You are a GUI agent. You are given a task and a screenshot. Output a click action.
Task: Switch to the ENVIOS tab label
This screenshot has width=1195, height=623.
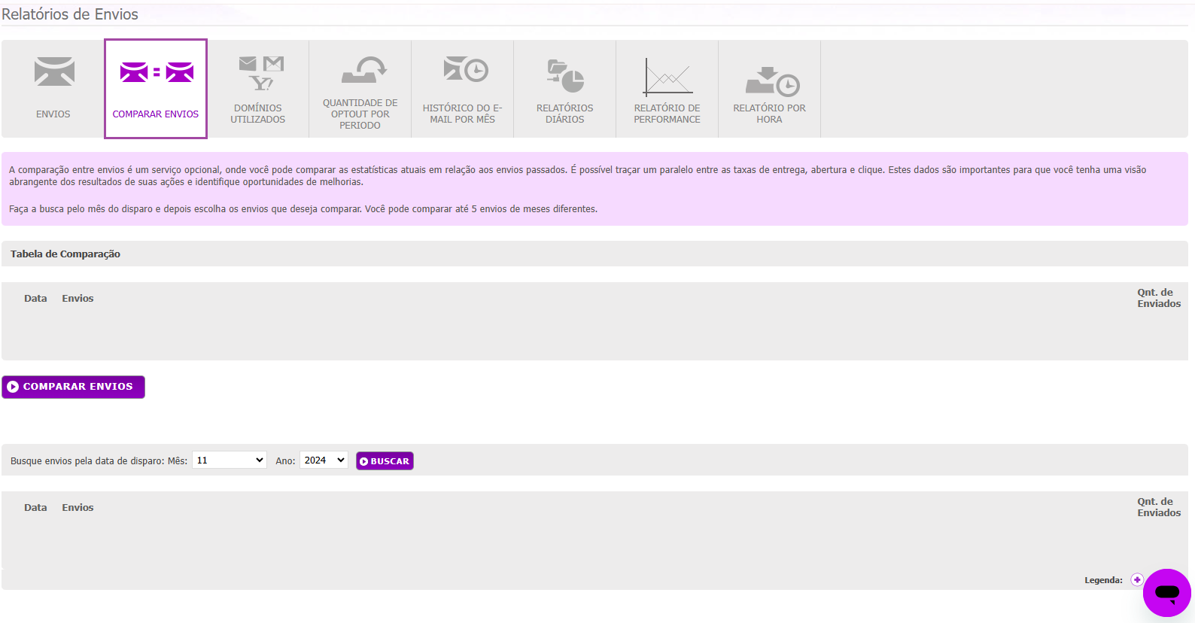pyautogui.click(x=53, y=114)
